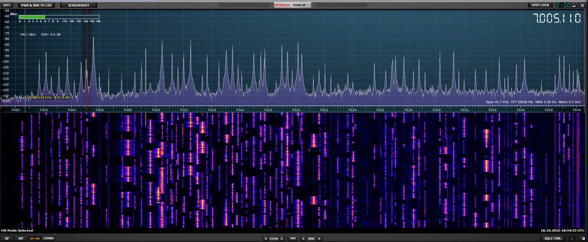Click the 7012 frequency scale label
Image resolution: width=588 pixels, height=242 pixels.
pos(184,110)
